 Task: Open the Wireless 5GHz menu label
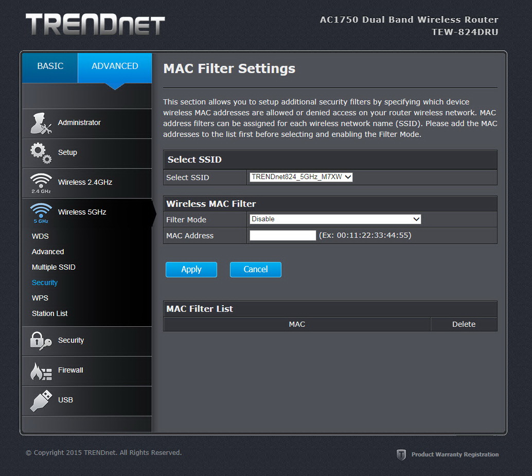[82, 212]
